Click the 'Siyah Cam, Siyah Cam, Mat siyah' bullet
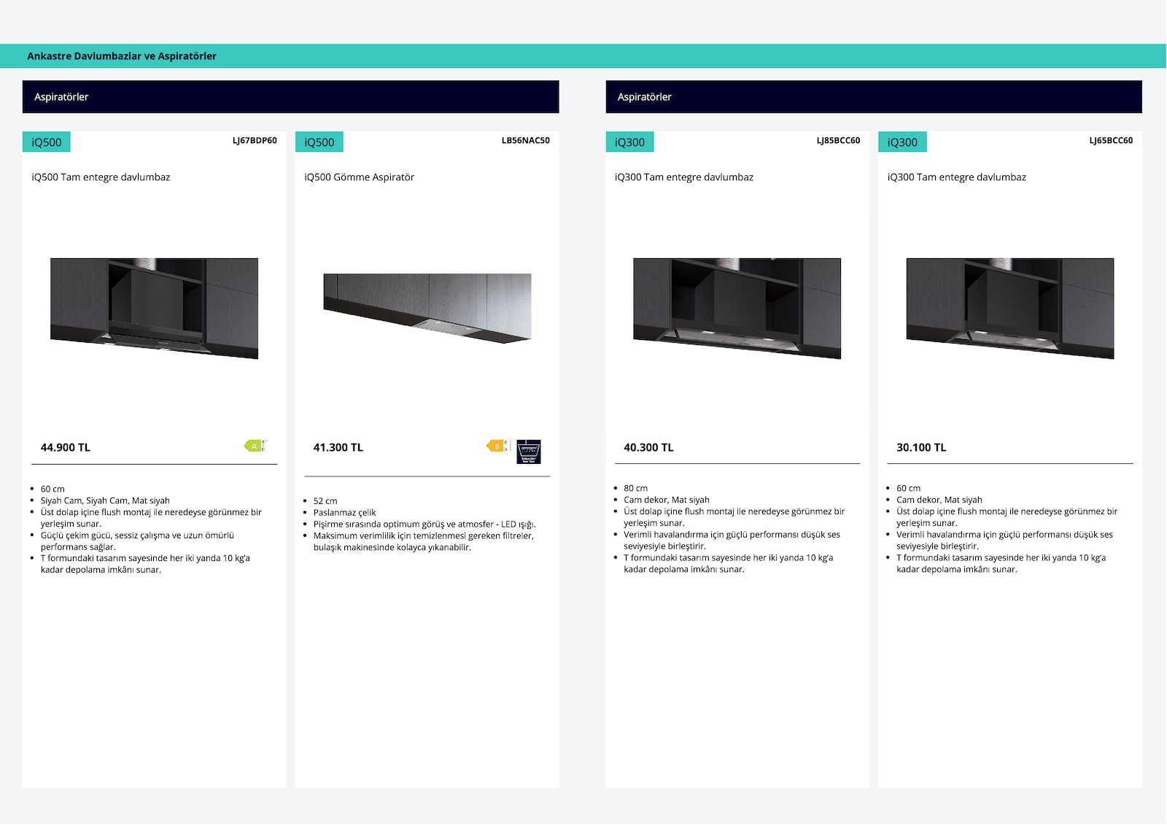The width and height of the screenshot is (1167, 825). tap(105, 501)
